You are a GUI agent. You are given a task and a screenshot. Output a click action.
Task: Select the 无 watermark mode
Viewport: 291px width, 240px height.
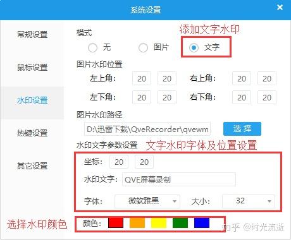coord(92,47)
